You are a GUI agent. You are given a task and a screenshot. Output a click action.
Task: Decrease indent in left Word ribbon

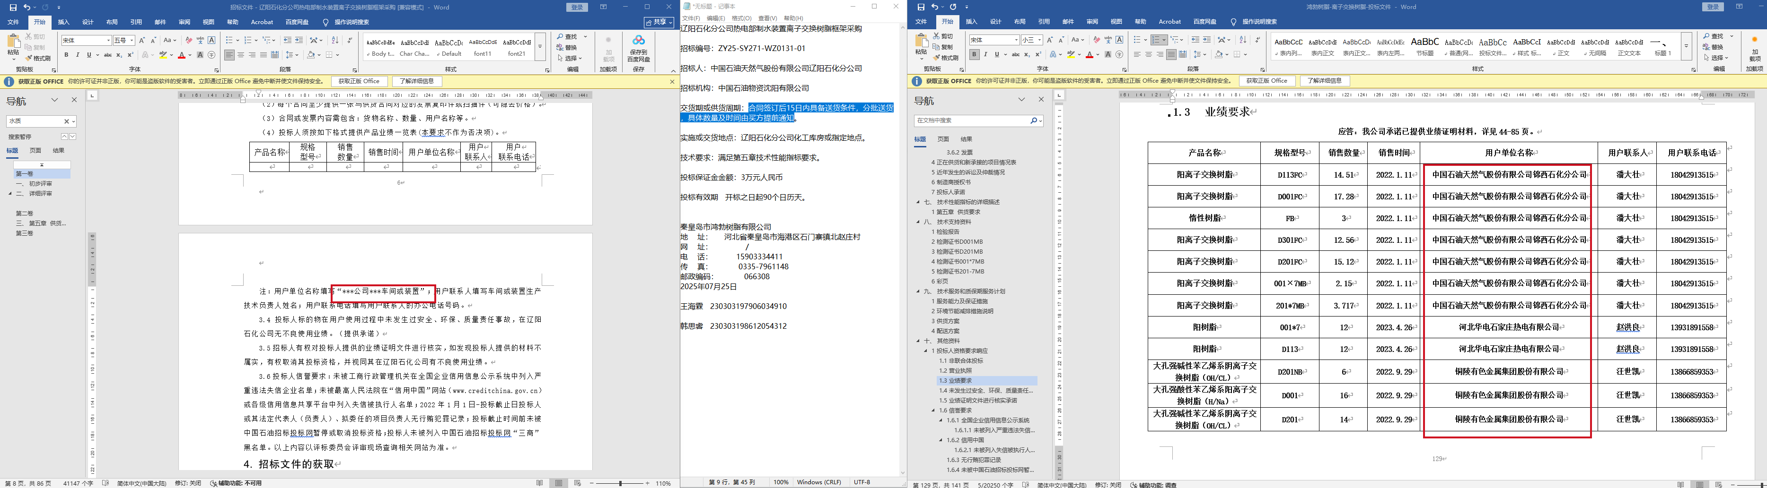(288, 40)
